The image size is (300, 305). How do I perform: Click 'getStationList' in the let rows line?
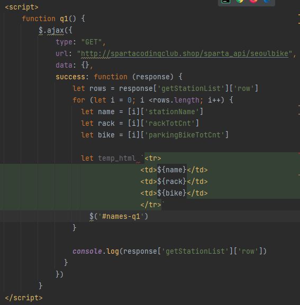click(191, 88)
